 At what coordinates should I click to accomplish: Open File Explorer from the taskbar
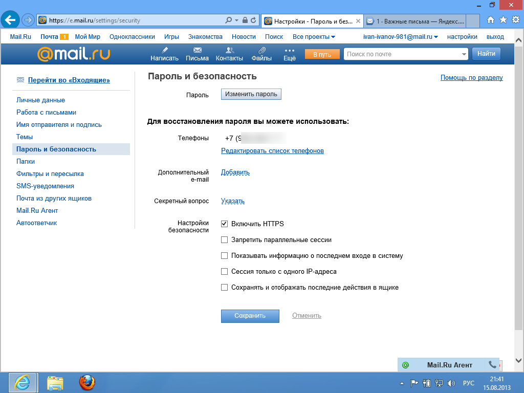point(55,382)
